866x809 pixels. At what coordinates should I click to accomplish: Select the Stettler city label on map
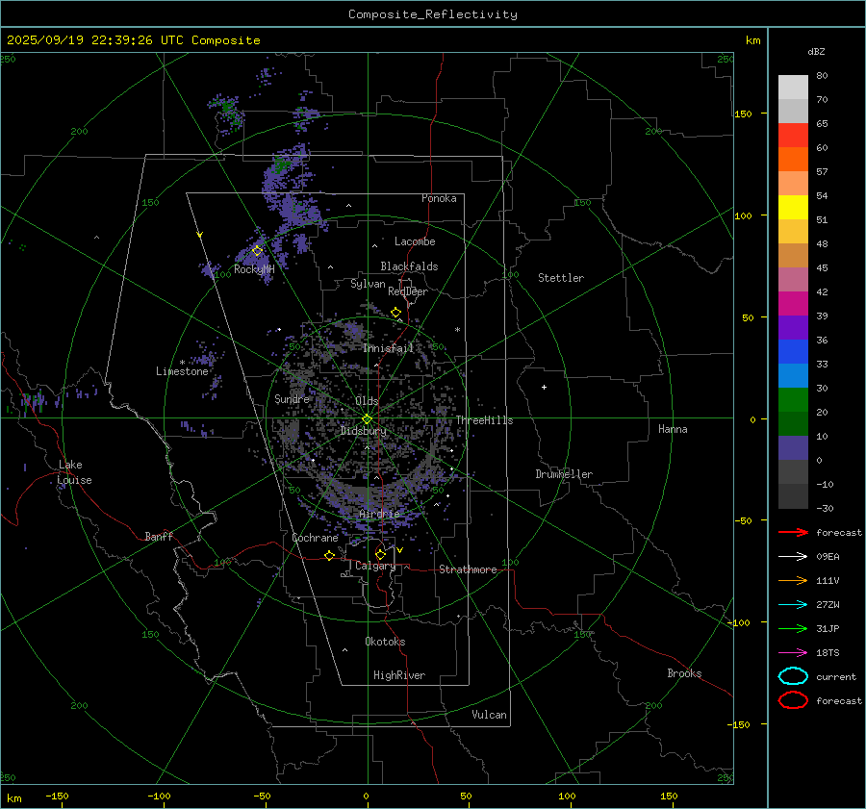tap(561, 278)
